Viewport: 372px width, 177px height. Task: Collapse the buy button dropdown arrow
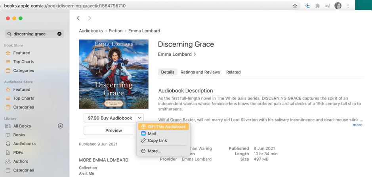pos(140,118)
